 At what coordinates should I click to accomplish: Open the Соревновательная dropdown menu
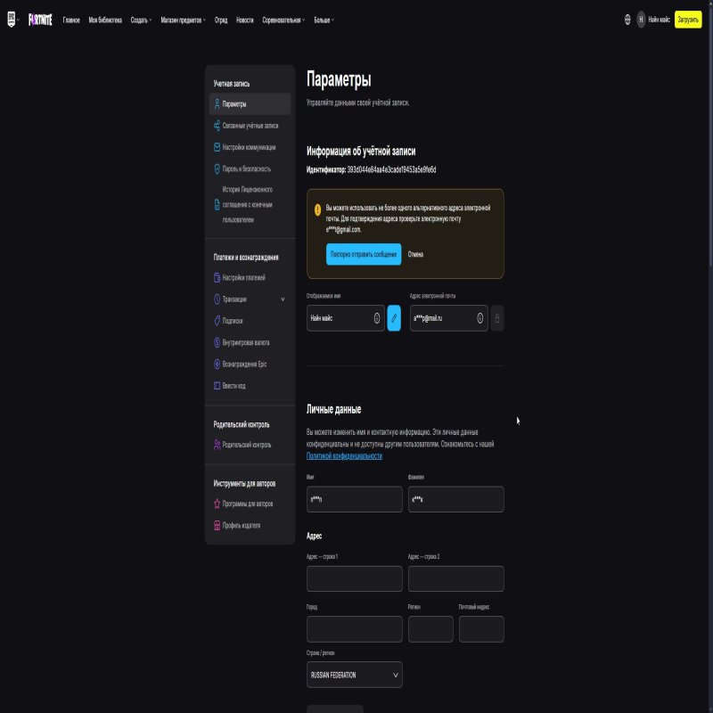[285, 20]
